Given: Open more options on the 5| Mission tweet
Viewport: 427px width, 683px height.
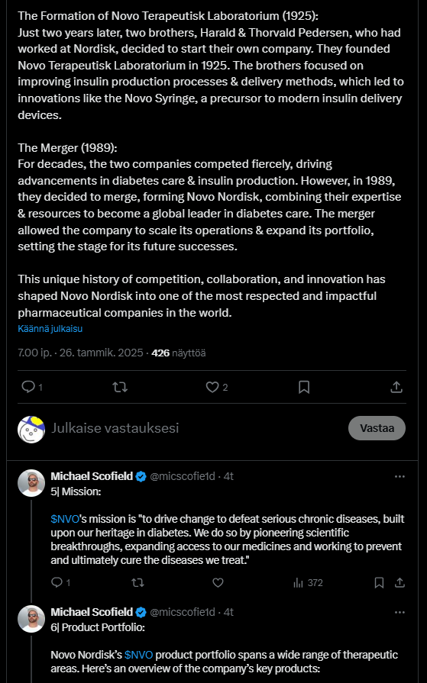Looking at the screenshot, I should tap(400, 476).
